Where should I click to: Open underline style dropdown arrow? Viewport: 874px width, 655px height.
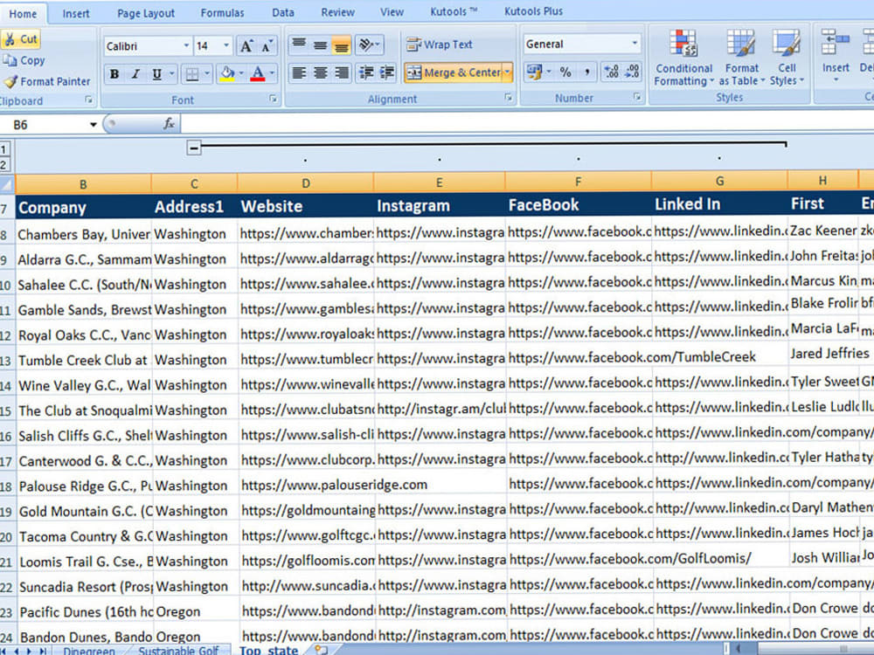tap(172, 73)
